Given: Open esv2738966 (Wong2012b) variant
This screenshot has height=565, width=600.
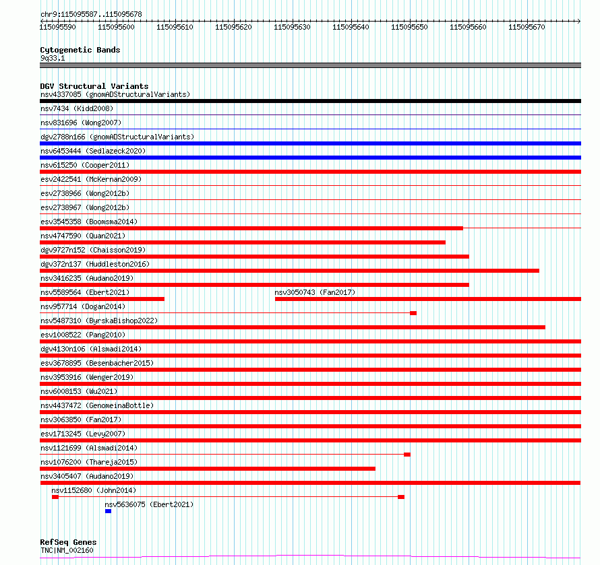Looking at the screenshot, I should [85, 193].
